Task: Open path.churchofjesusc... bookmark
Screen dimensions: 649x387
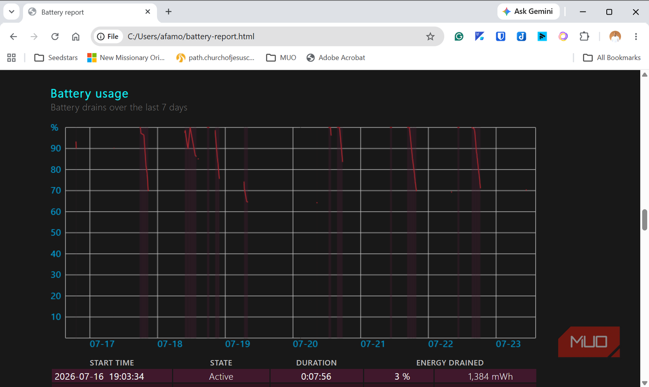Action: pyautogui.click(x=215, y=58)
